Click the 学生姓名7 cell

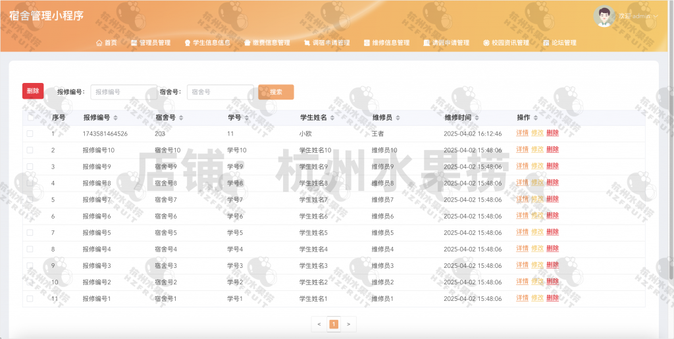[x=313, y=199]
